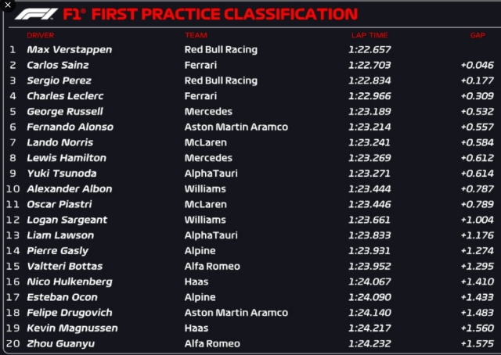501x355 pixels.
Task: Open Max Verstappen's driver entry
Action: tap(69, 49)
